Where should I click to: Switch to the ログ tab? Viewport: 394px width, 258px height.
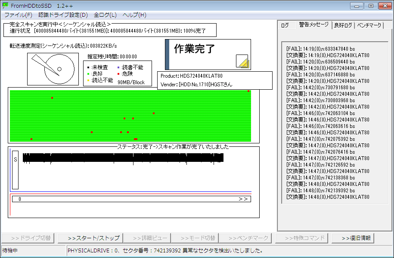click(285, 25)
